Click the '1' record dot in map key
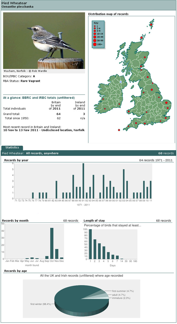Image resolution: width=177 pixels, height=324 pixels. (x=95, y=26)
